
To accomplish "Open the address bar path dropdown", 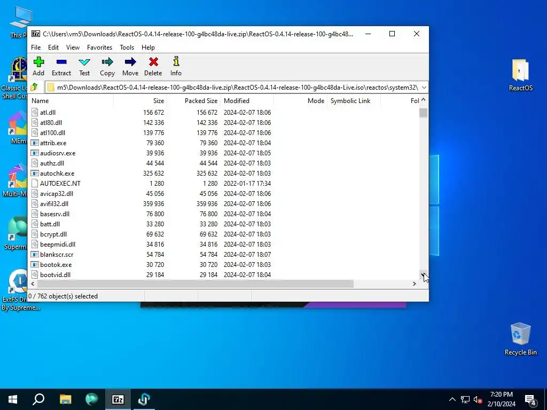I will coord(424,87).
